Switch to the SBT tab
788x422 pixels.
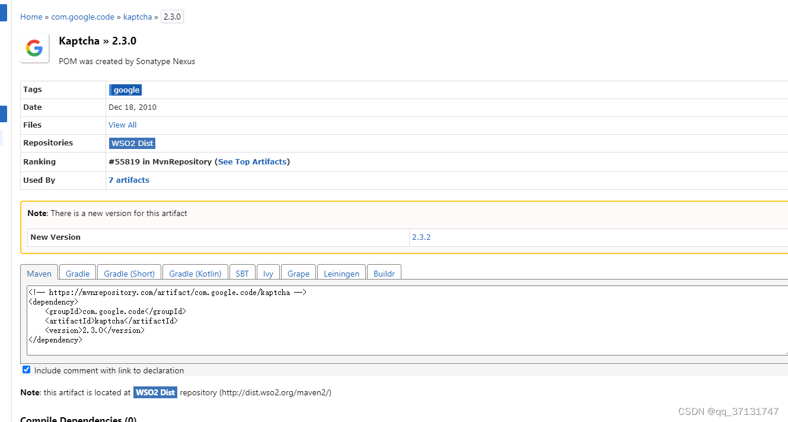[x=242, y=273]
